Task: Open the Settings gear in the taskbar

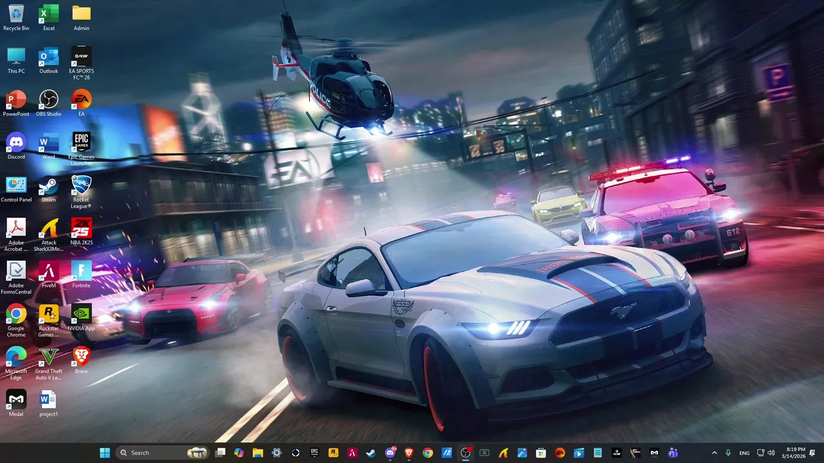Action: [x=276, y=453]
